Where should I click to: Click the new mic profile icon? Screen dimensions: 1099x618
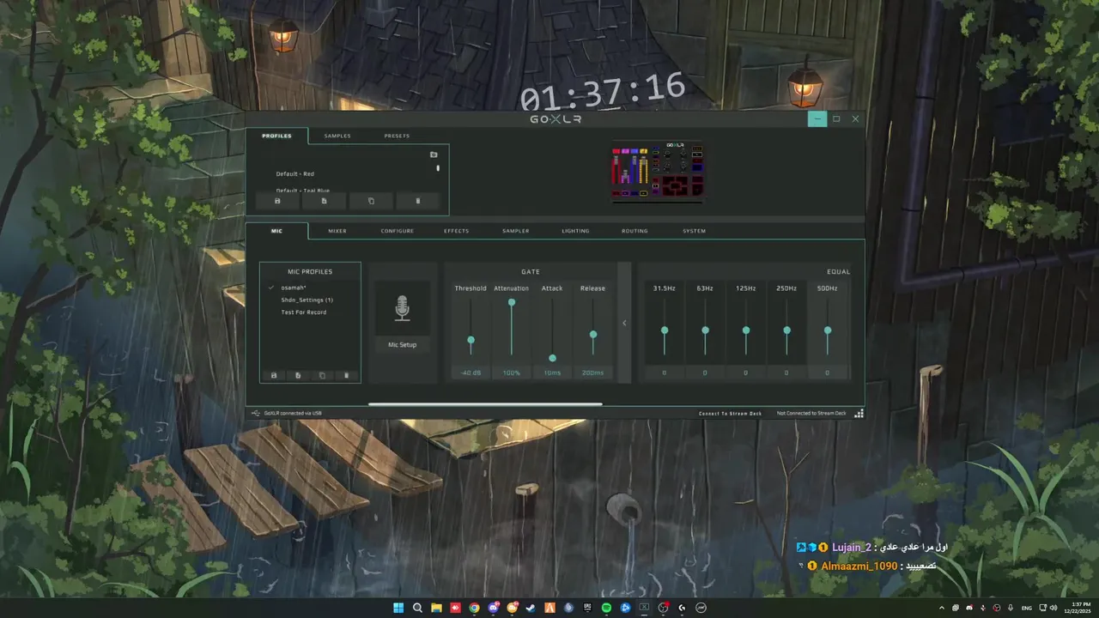pos(298,375)
